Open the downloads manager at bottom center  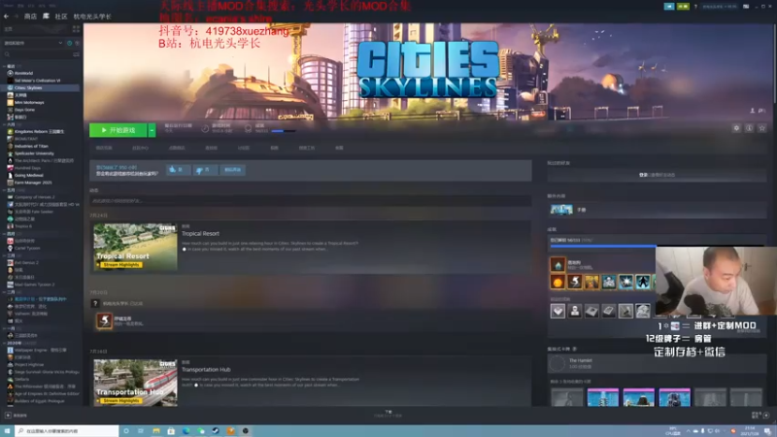click(388, 414)
